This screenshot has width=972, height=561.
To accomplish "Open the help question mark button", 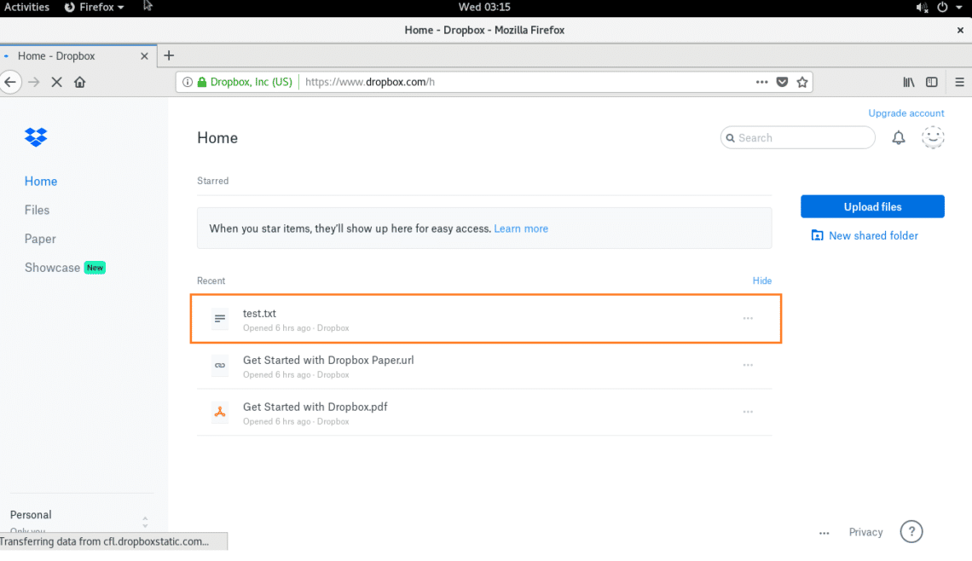I will [911, 532].
